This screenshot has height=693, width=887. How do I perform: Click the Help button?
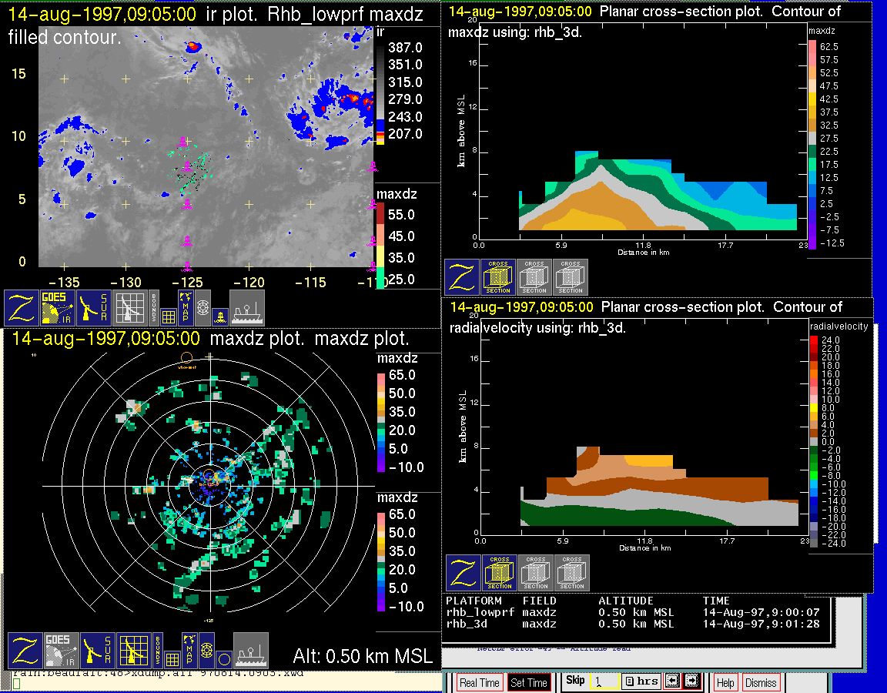(725, 683)
